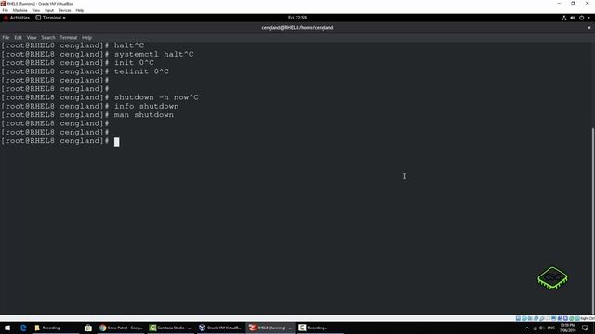The image size is (595, 334).
Task: Close the terminal window with the X
Action: coord(589,27)
